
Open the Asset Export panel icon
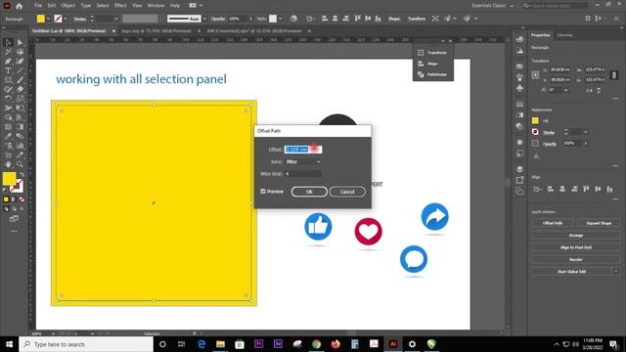(519, 180)
